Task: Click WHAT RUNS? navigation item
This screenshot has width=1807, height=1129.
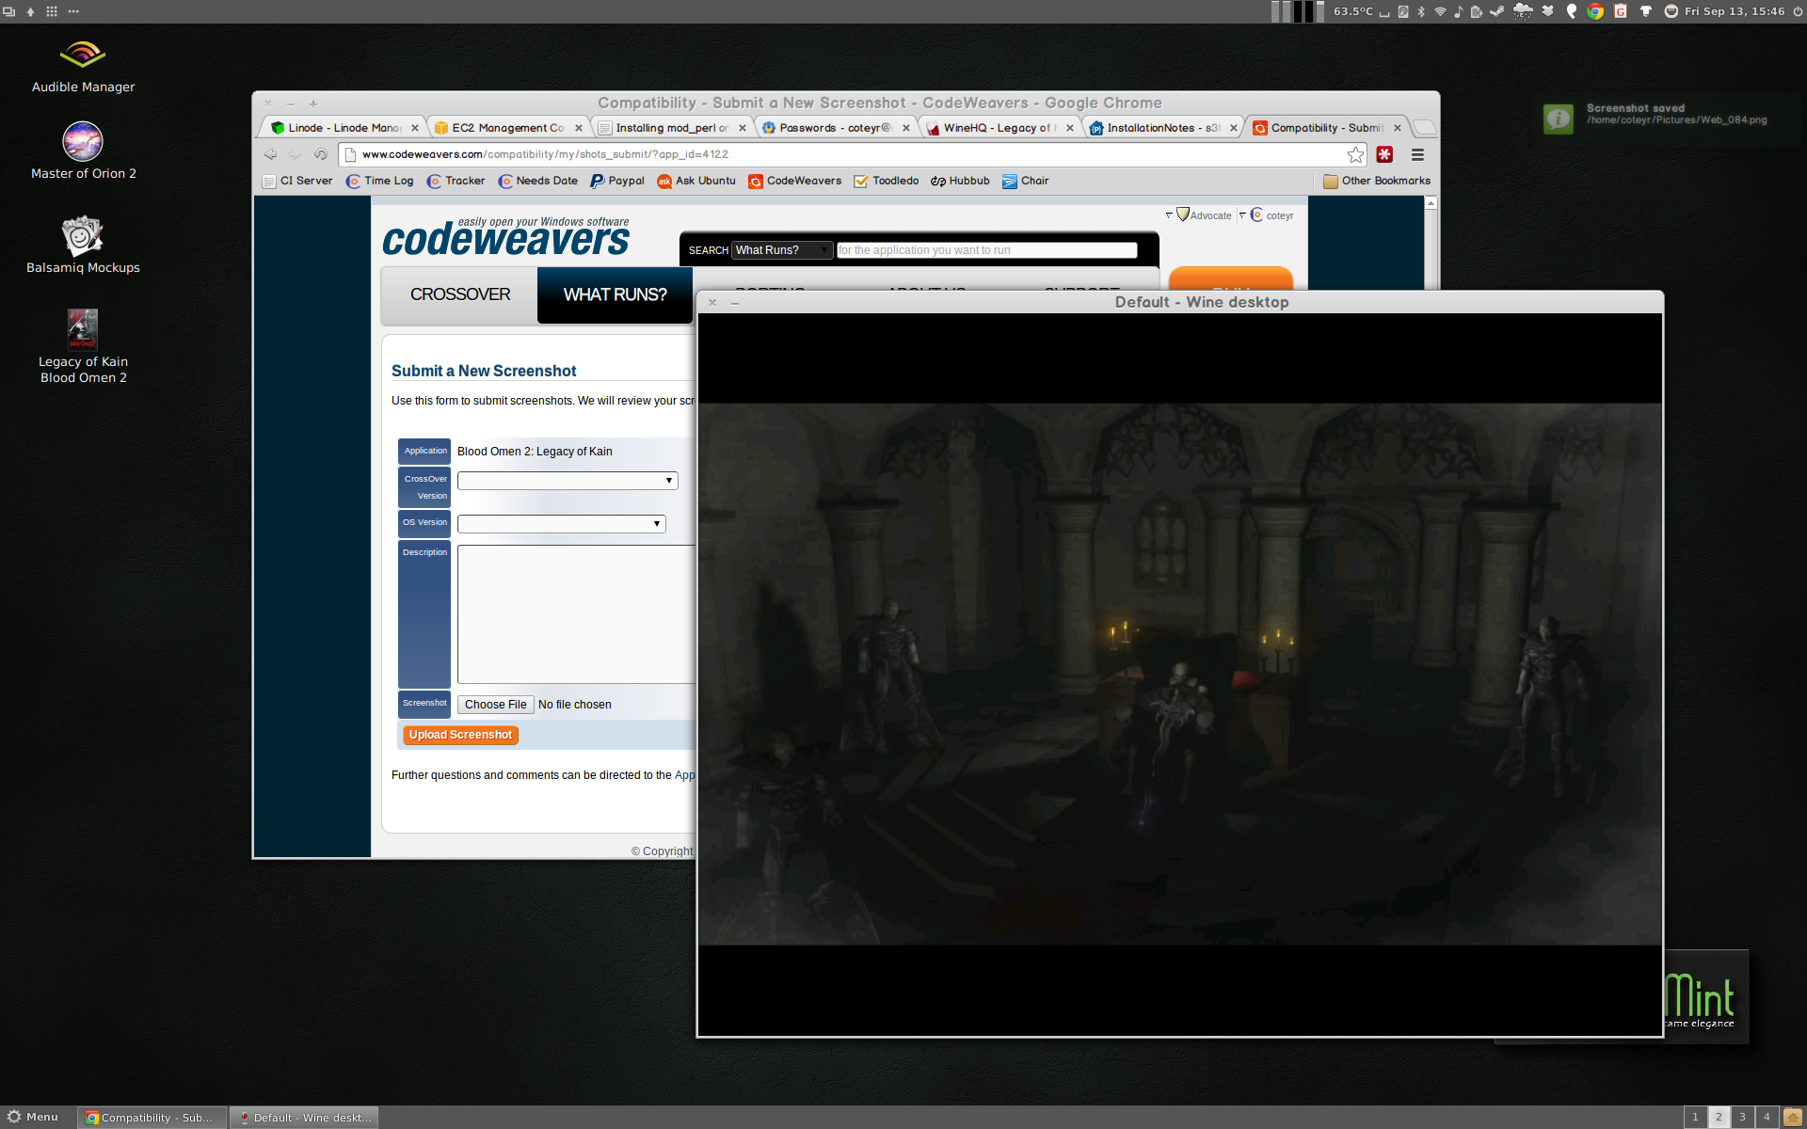Action: tap(615, 295)
